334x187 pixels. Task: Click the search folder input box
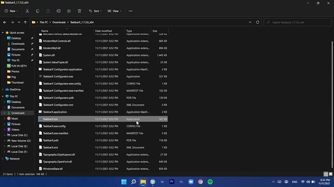298,22
